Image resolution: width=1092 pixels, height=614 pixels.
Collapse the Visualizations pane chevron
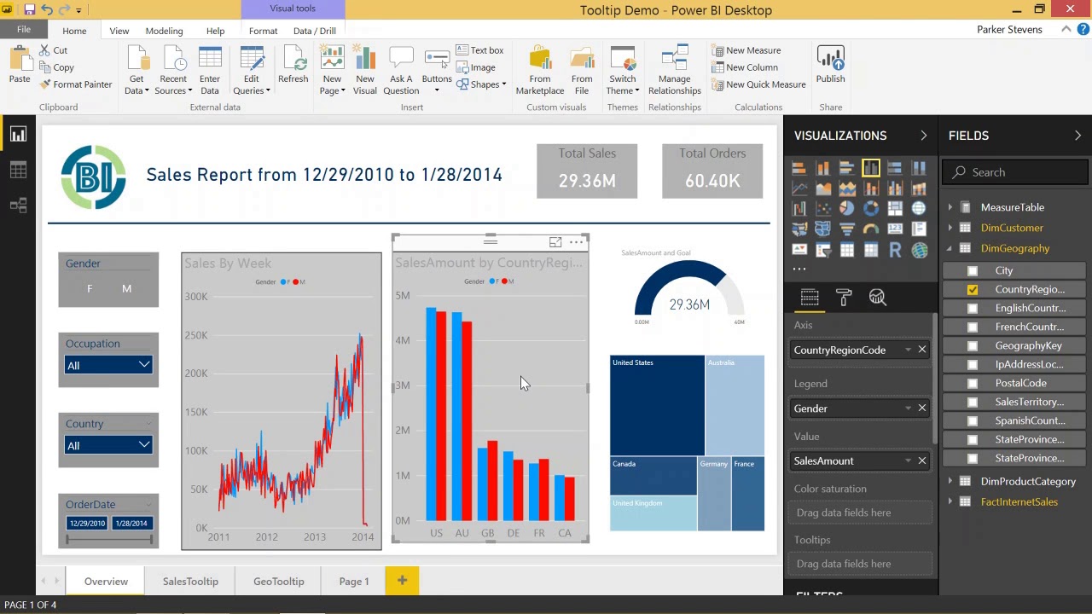tap(923, 136)
